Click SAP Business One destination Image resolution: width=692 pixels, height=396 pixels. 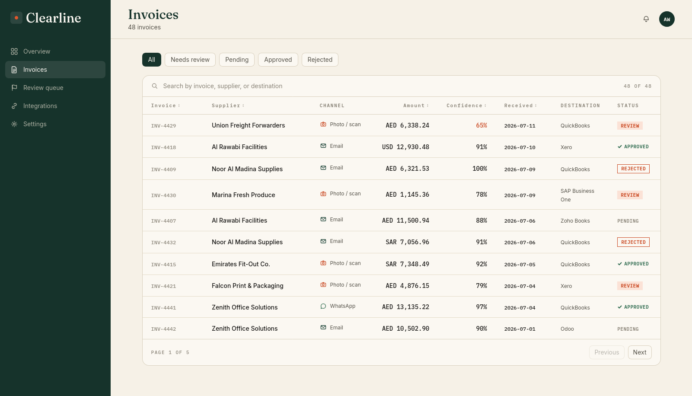pyautogui.click(x=577, y=195)
